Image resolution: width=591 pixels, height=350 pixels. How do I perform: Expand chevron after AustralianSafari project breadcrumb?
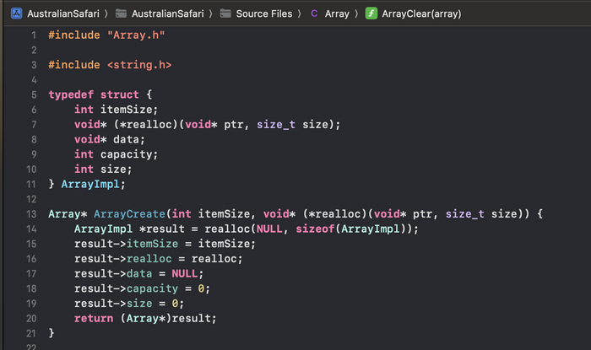106,13
